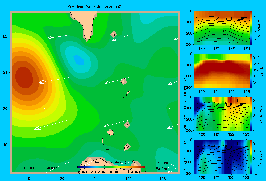Click the "wind stress" legend label

coord(163,163)
